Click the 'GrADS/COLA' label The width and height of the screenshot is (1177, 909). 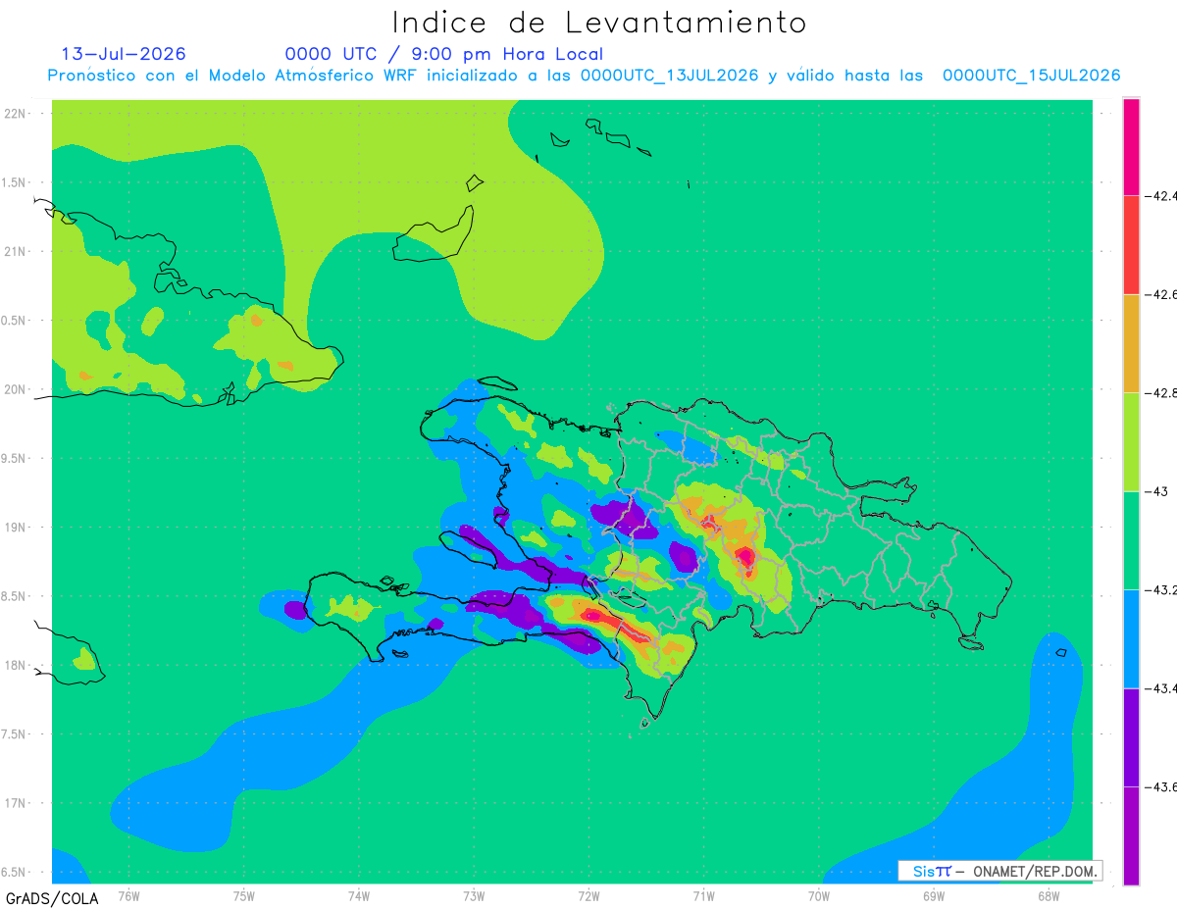52,898
